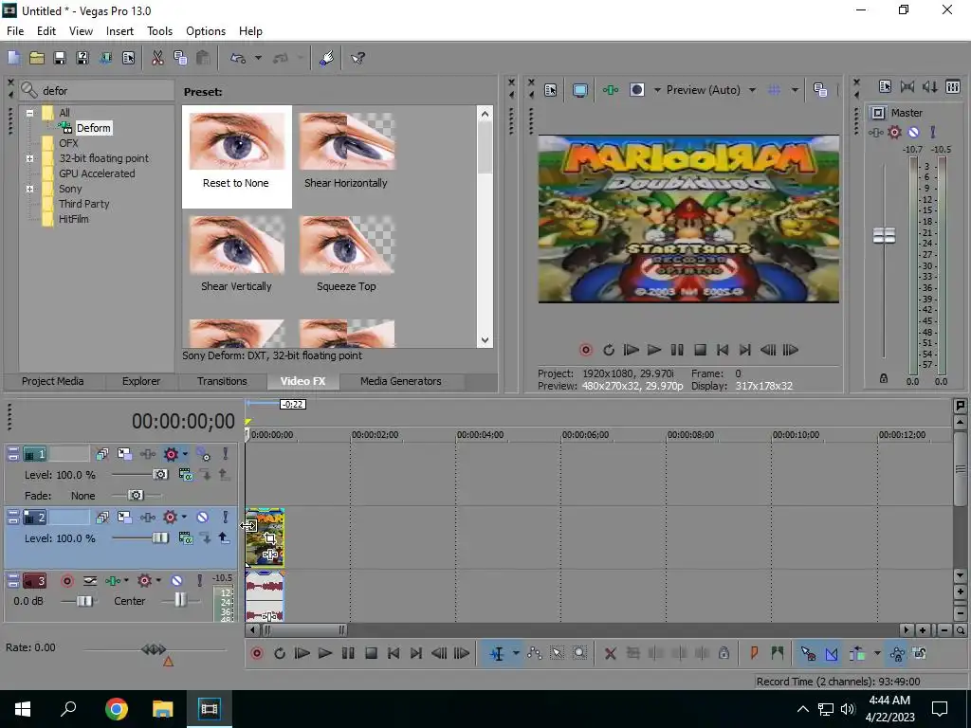Expand the 32-bit floating point folder
The image size is (971, 728).
[29, 158]
